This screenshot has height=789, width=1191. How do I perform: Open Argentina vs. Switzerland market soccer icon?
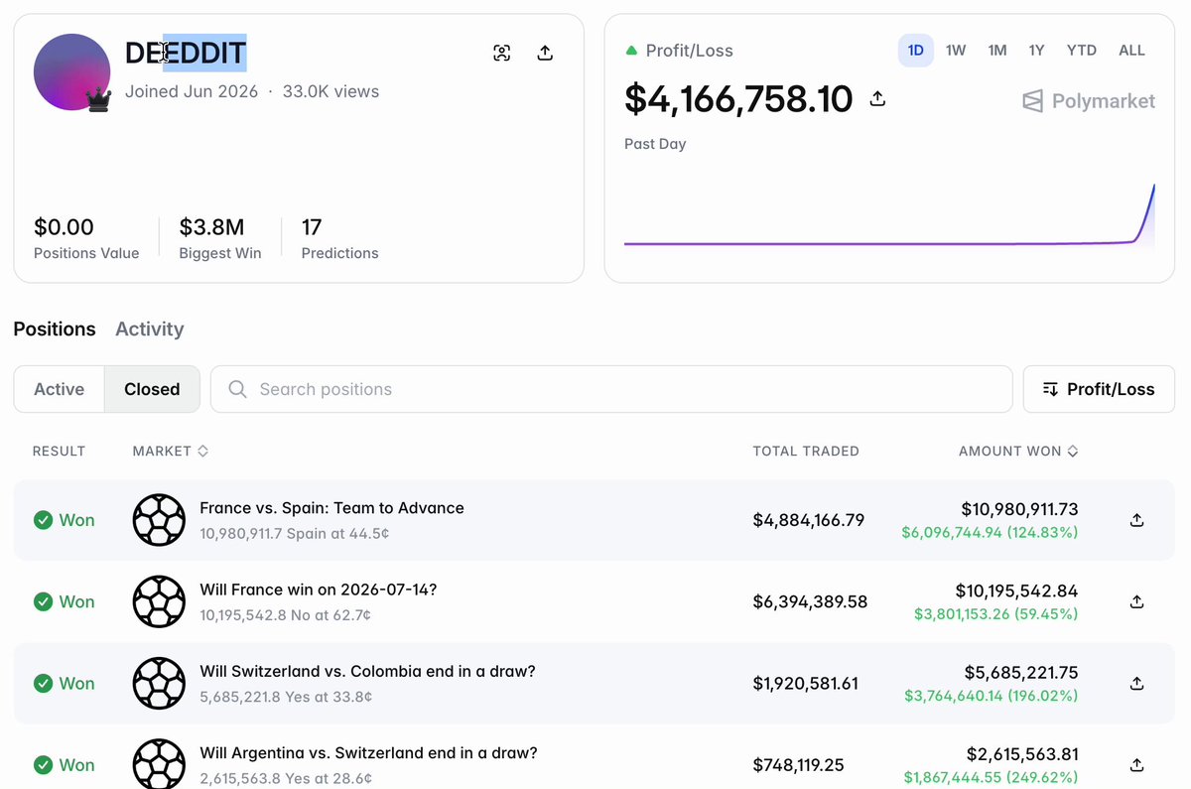point(159,764)
